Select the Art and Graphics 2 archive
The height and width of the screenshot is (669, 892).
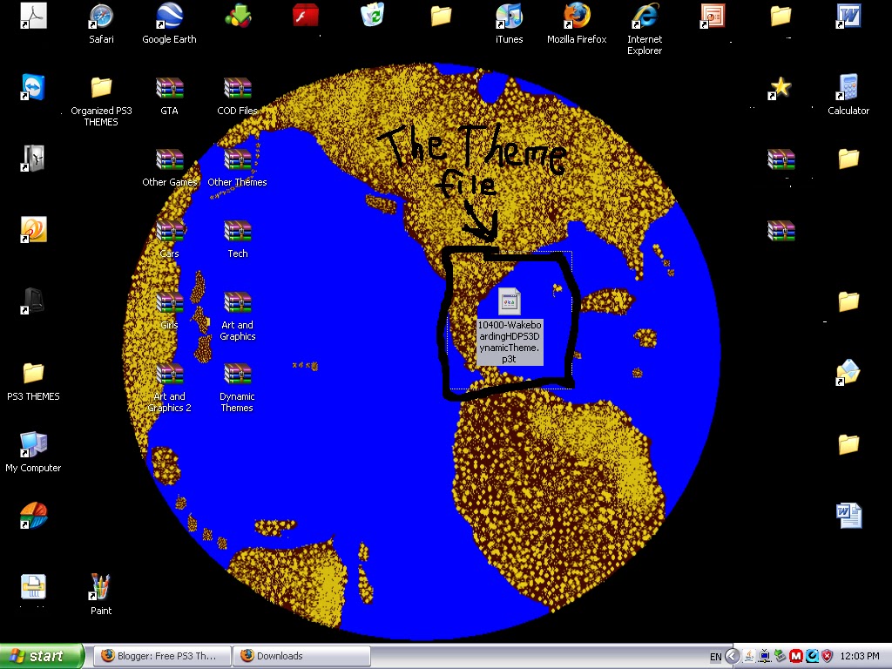pos(170,387)
